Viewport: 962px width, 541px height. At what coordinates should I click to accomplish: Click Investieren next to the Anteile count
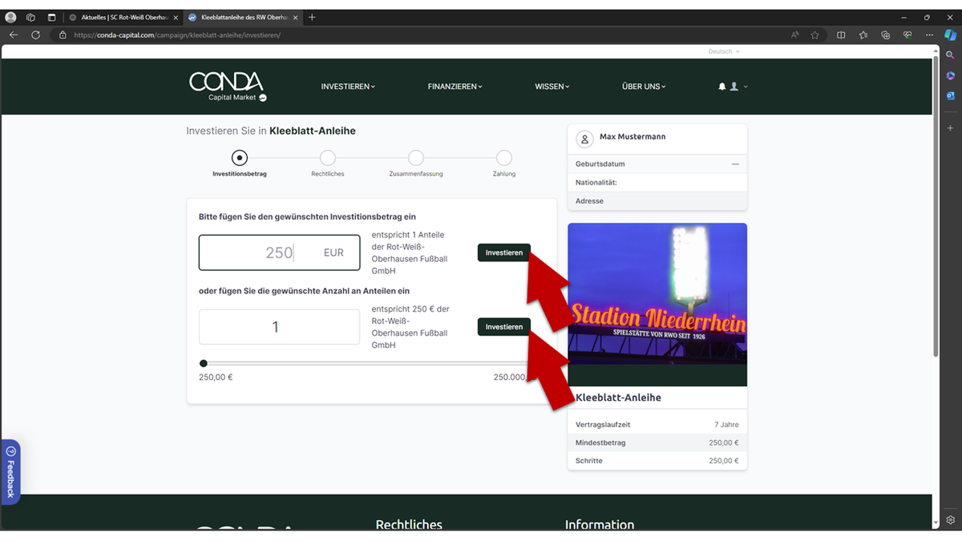(x=503, y=327)
